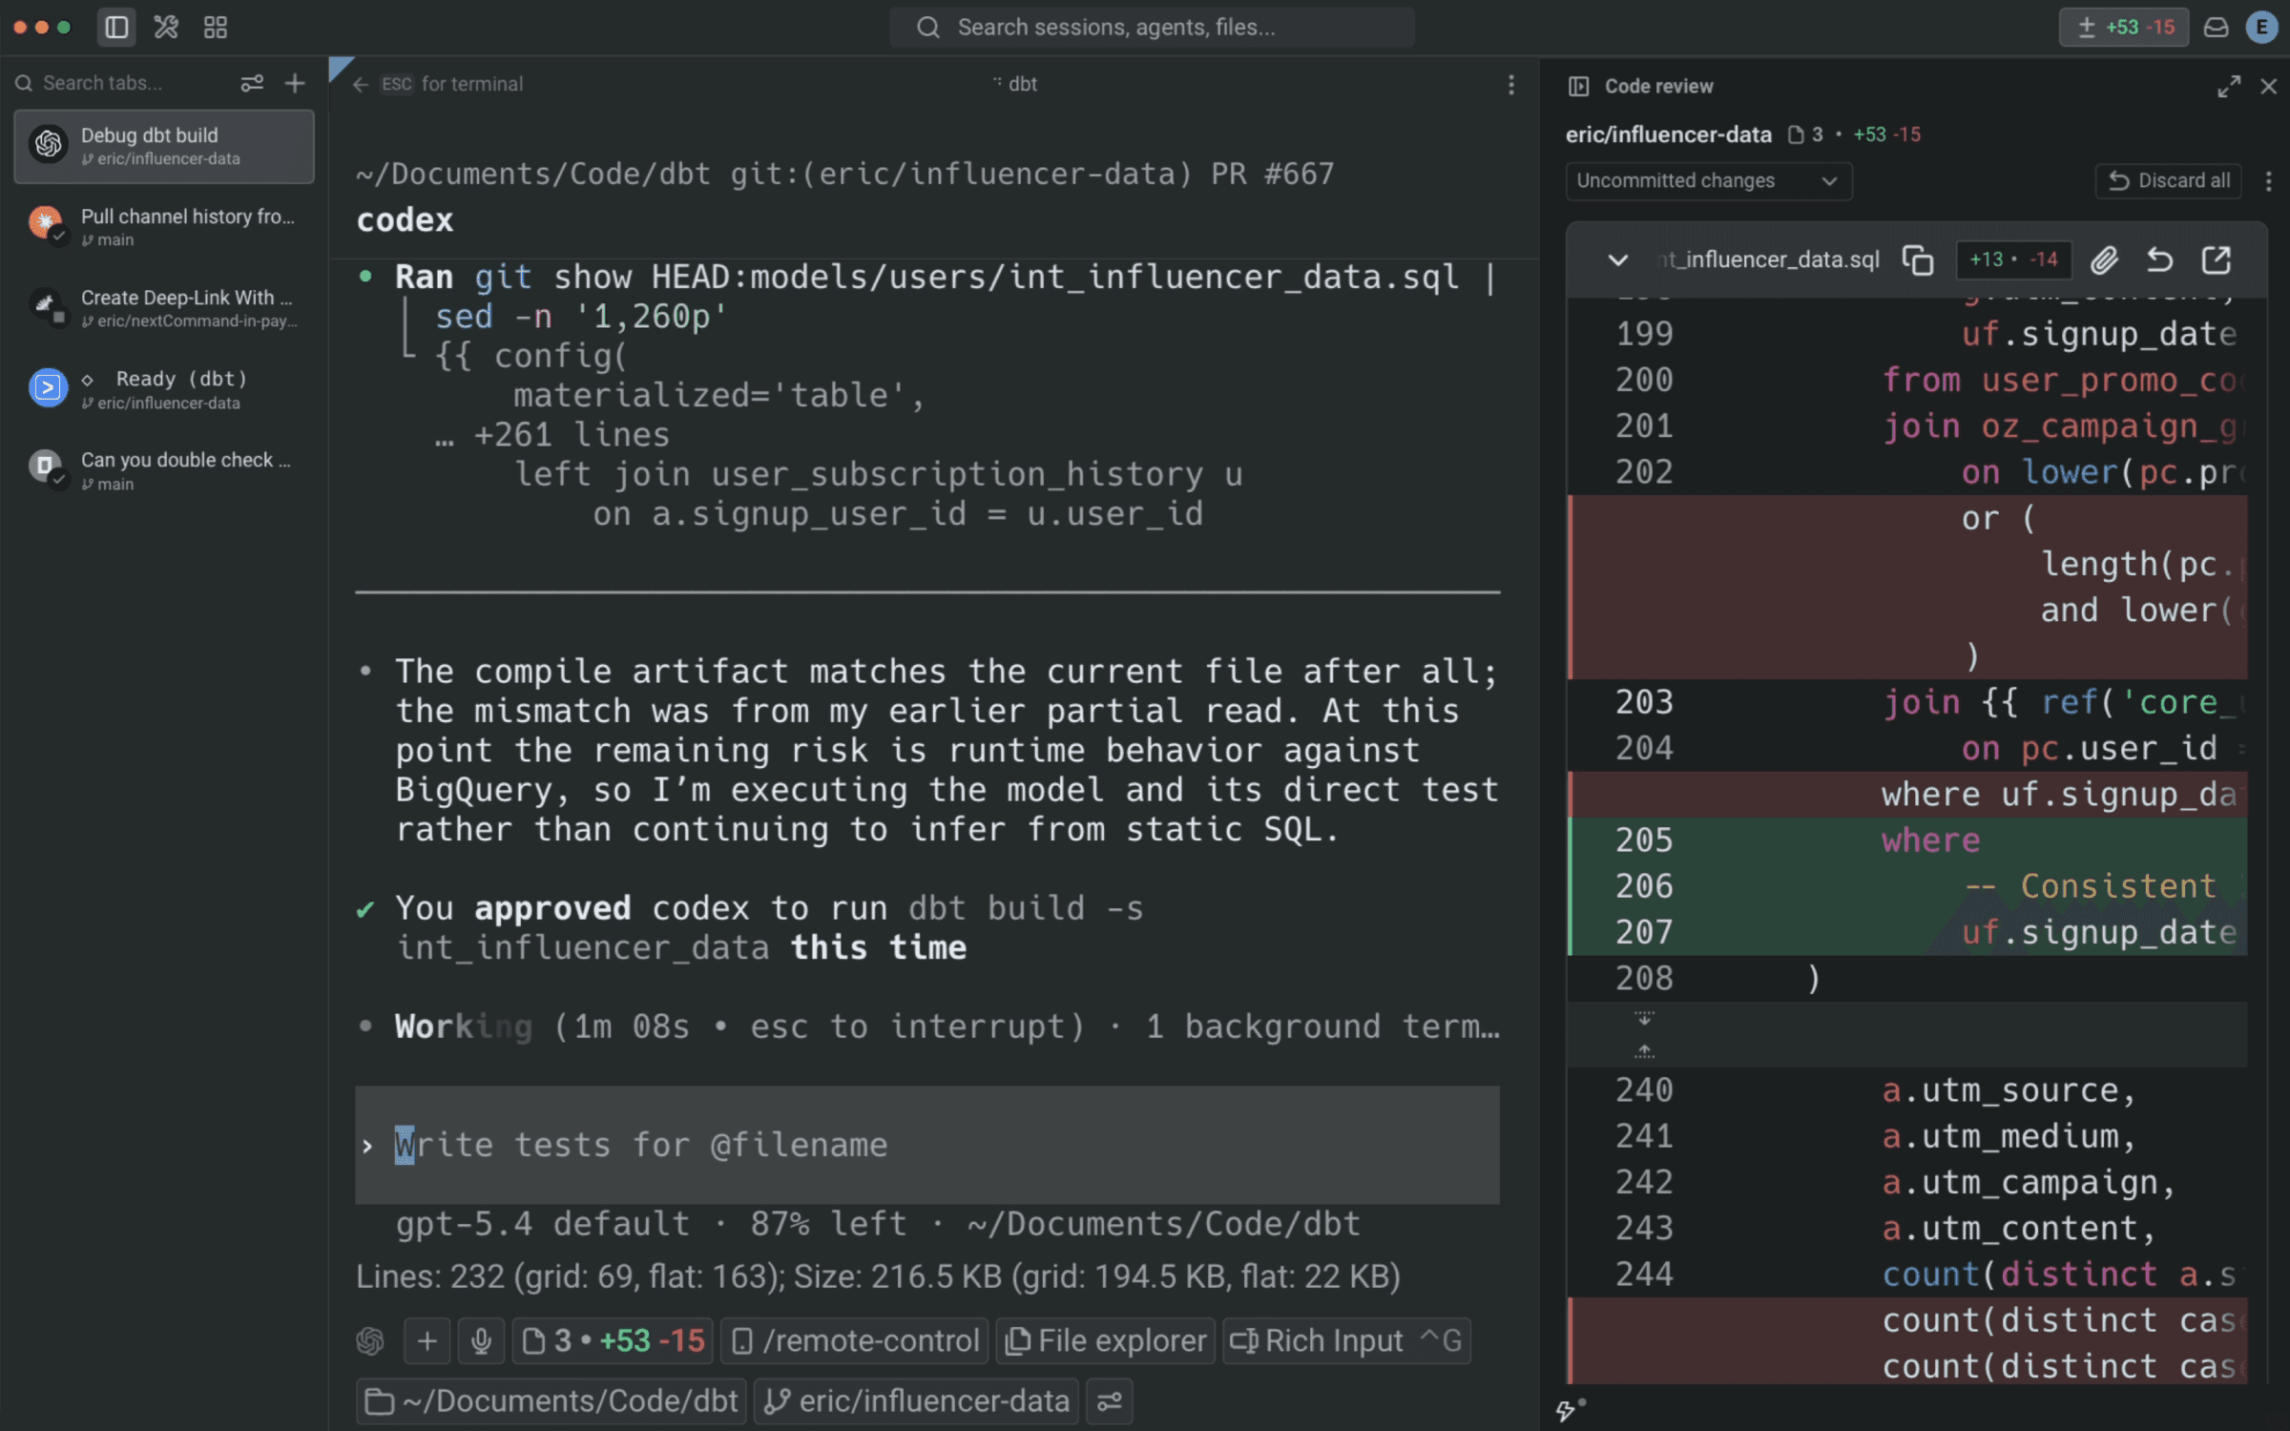Click the tab filter settings icon
The width and height of the screenshot is (2290, 1431).
tap(252, 84)
